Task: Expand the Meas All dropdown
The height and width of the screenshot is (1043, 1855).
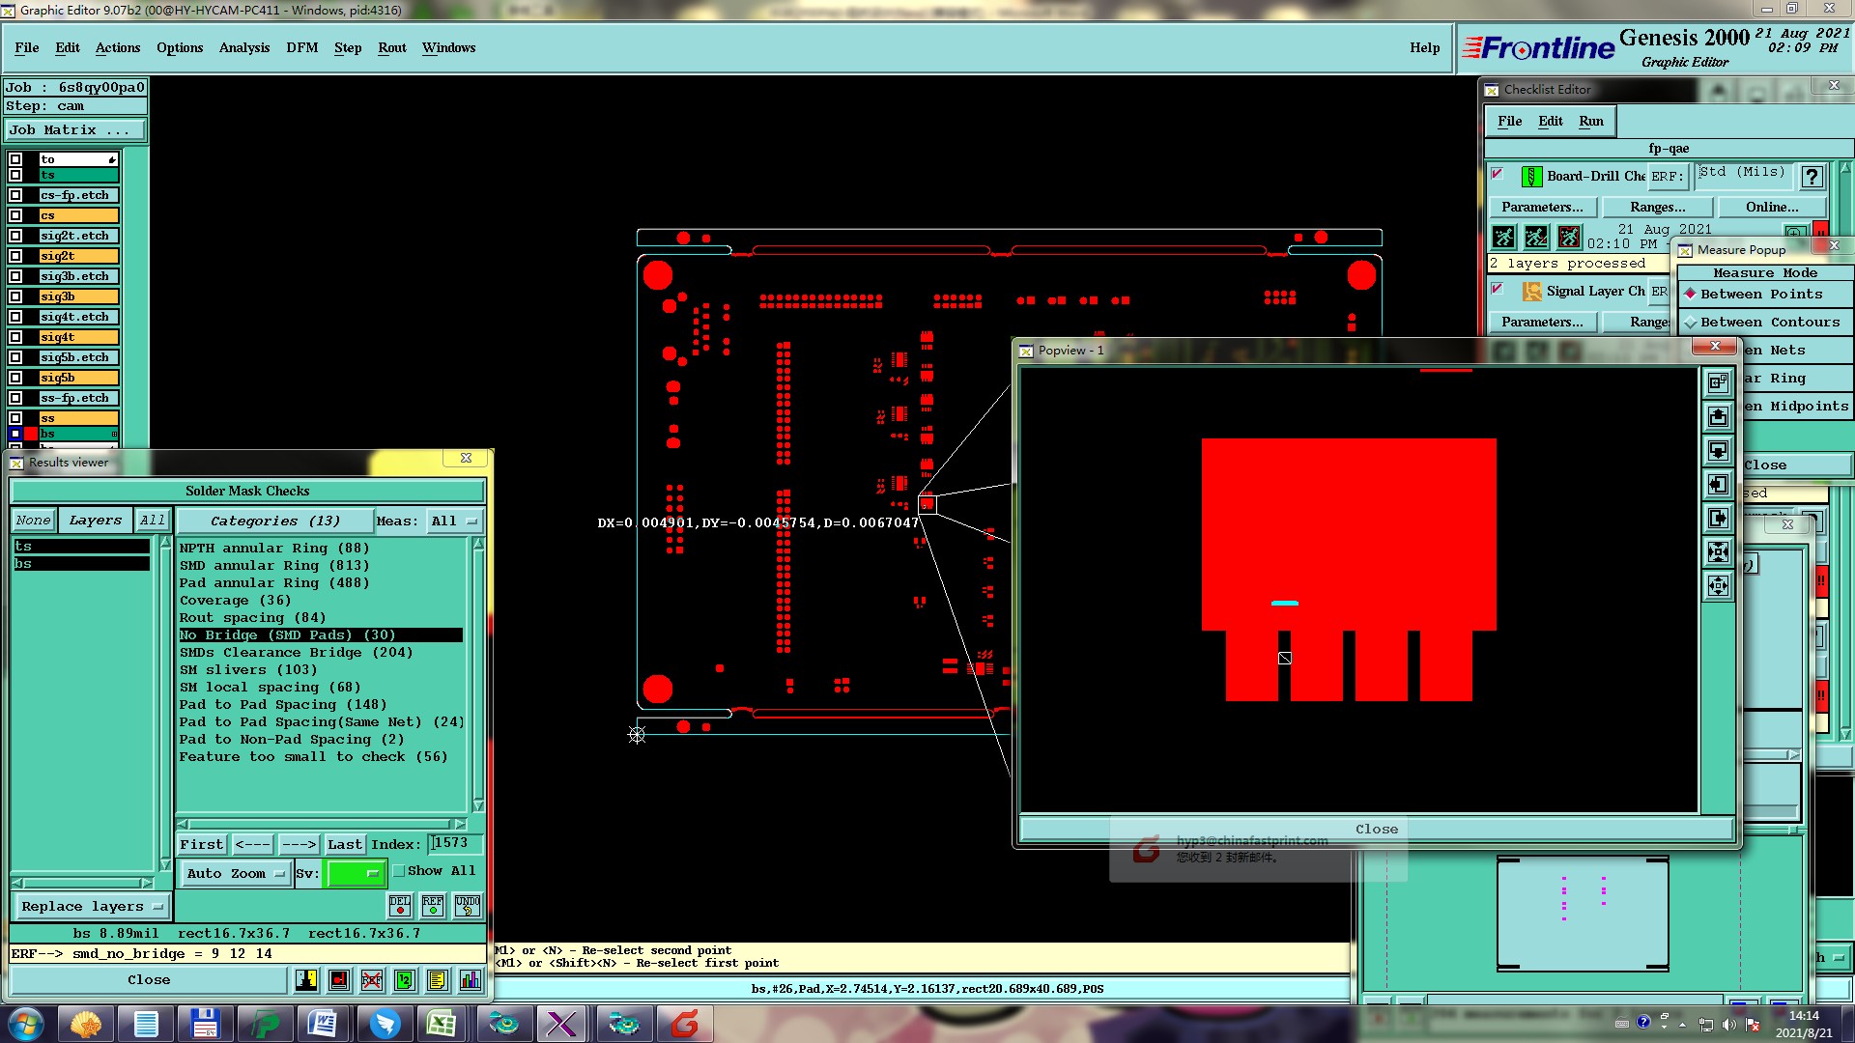Action: click(x=454, y=521)
